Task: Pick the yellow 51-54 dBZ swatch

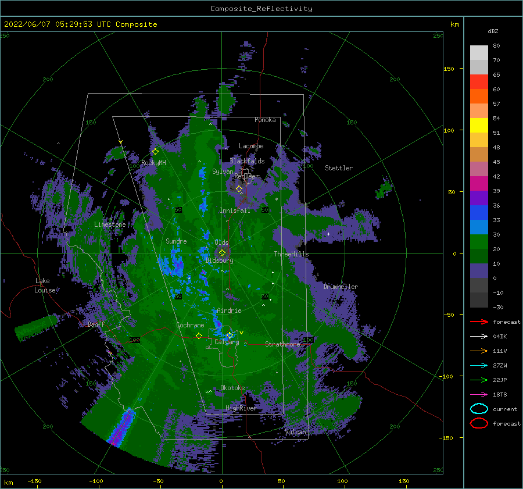Action: point(479,126)
